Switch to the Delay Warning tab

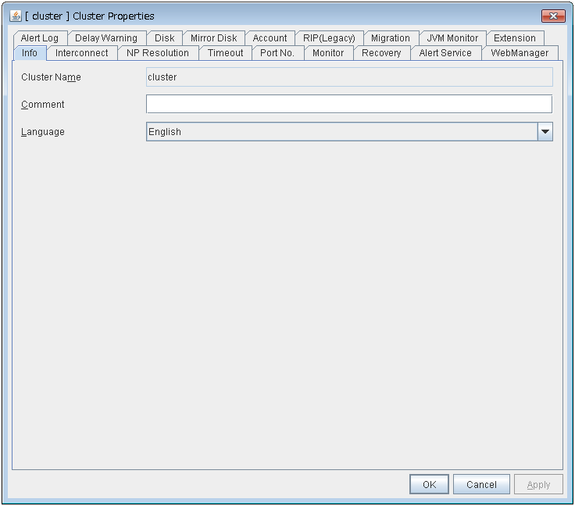106,38
